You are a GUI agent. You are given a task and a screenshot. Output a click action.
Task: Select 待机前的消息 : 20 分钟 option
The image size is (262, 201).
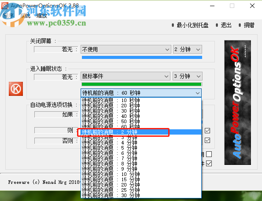141,185
